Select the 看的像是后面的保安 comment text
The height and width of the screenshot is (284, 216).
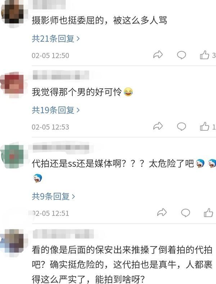[x=122, y=265]
